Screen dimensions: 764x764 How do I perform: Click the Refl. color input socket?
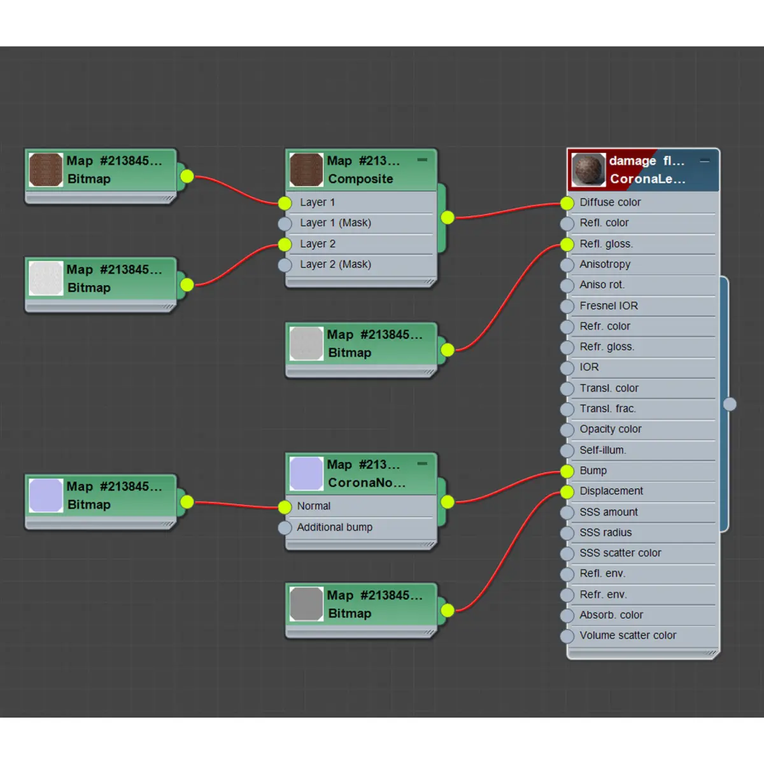(567, 224)
